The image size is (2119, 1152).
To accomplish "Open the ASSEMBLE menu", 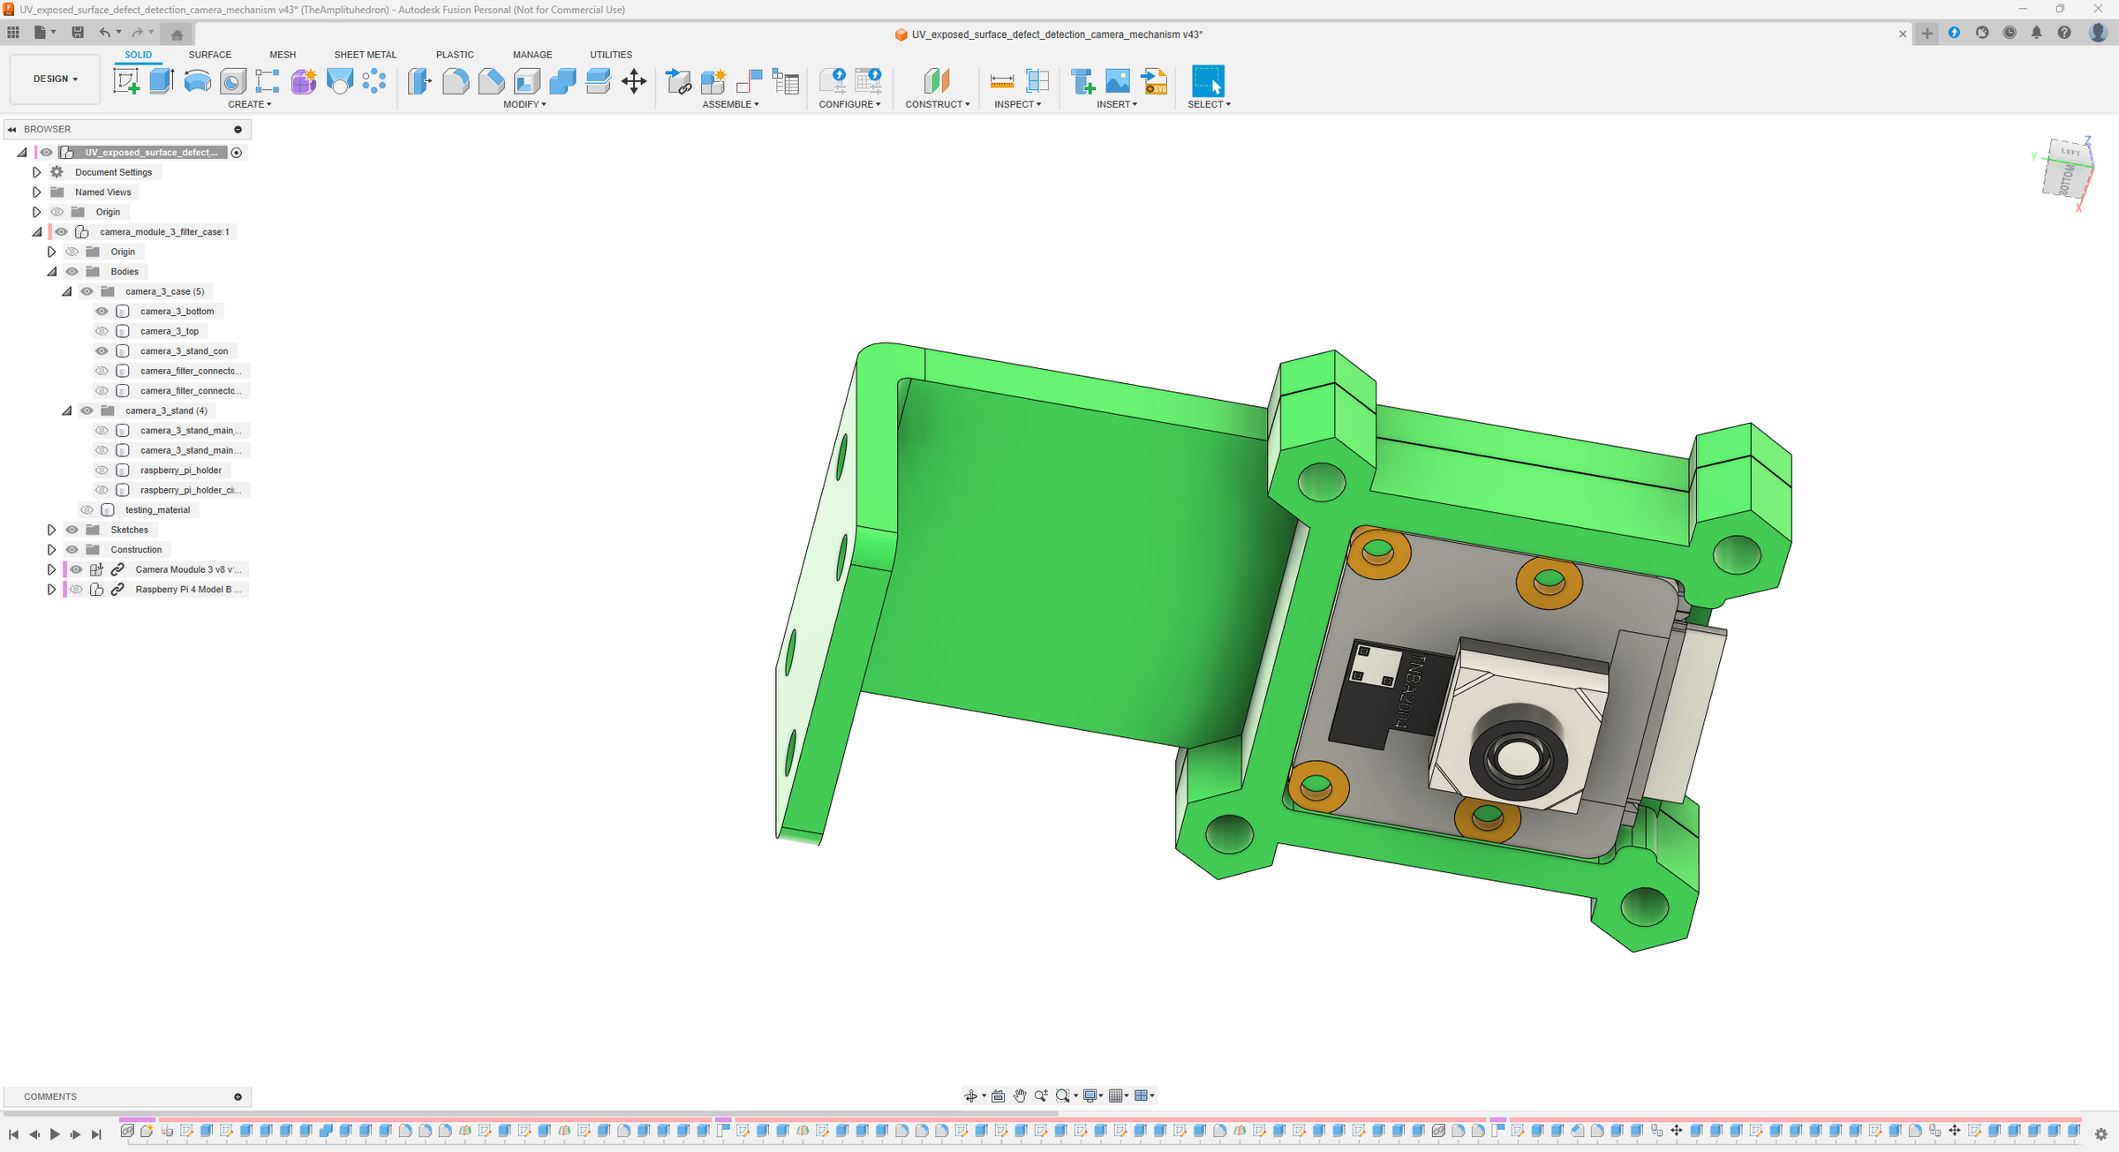I will pos(731,104).
